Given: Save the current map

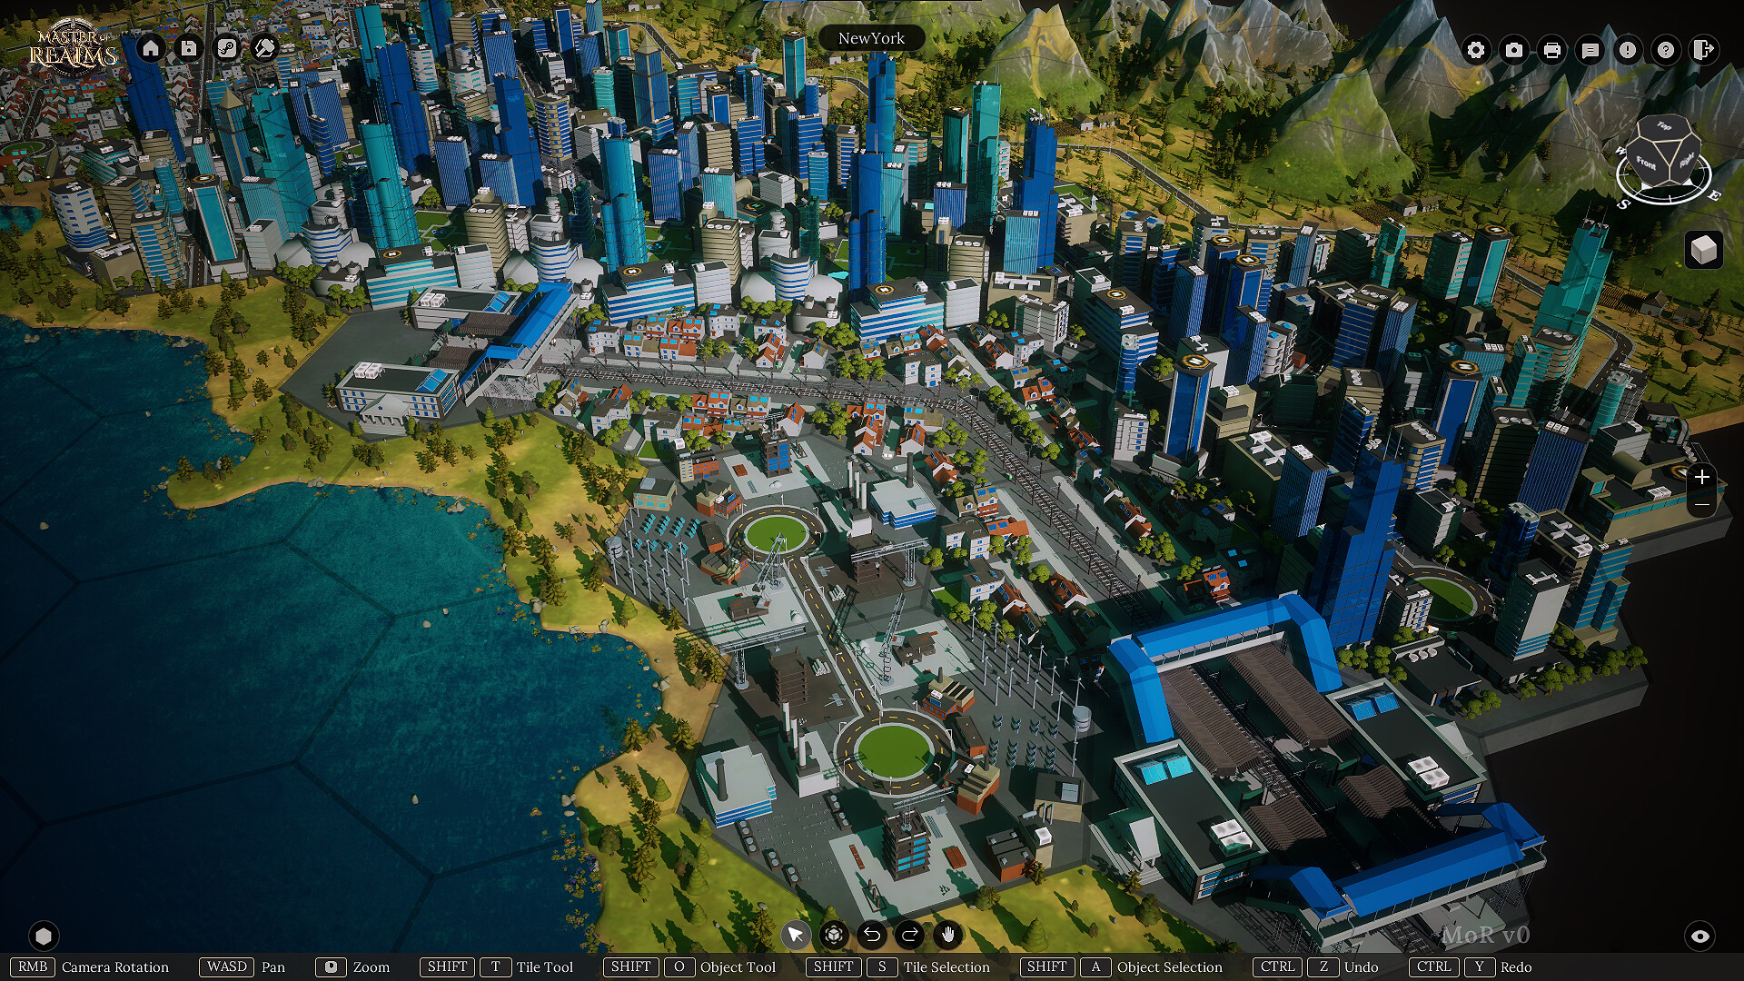Looking at the screenshot, I should [188, 47].
